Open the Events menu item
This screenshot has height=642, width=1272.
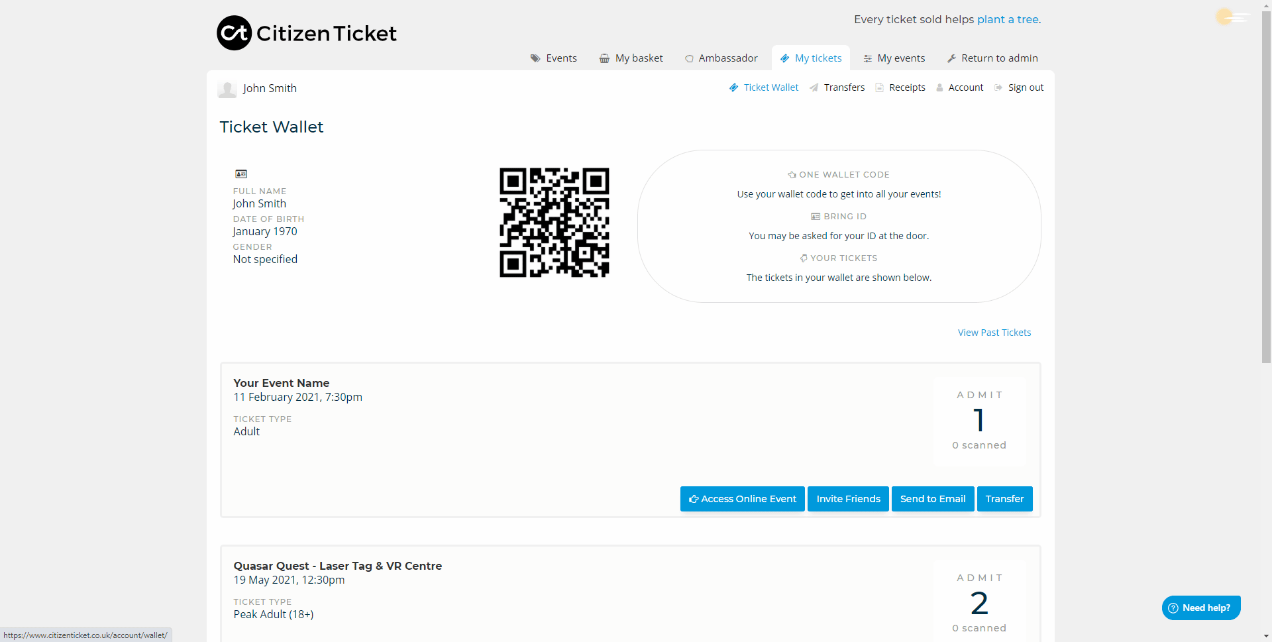[x=554, y=58]
